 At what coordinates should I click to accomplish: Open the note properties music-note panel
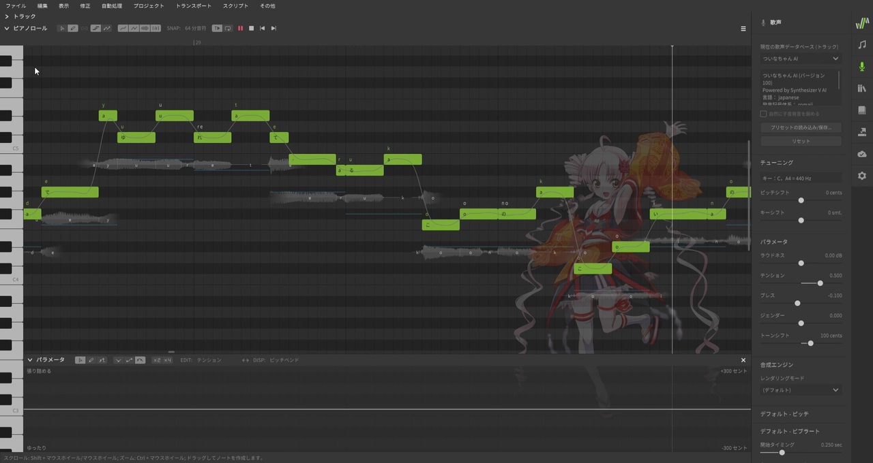(862, 45)
